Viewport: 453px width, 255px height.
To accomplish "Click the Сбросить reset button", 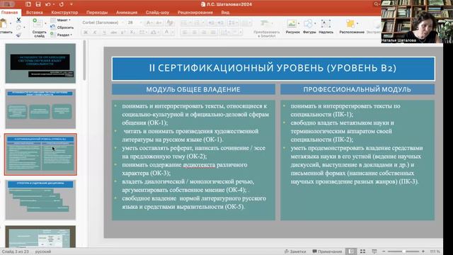I will [62, 28].
